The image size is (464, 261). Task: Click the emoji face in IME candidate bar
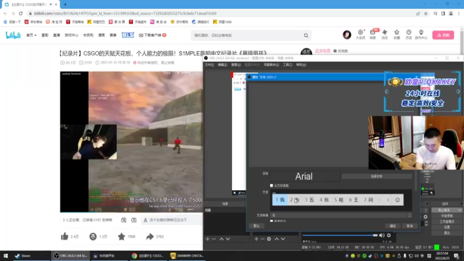pos(397,200)
